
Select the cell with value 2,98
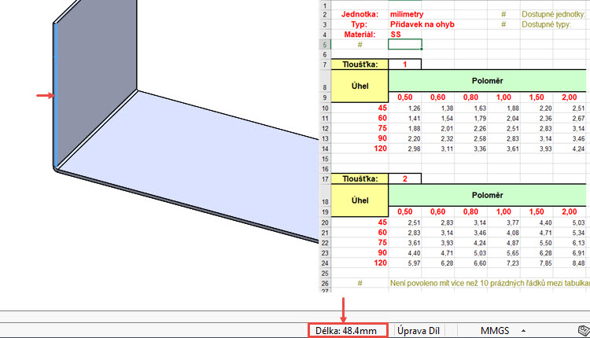(405, 149)
